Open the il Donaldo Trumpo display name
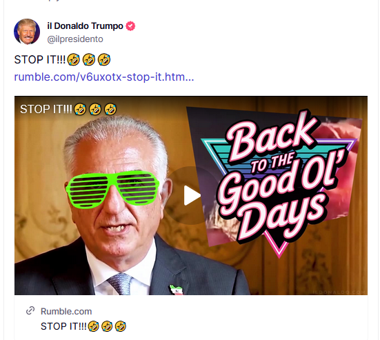Image resolution: width=380 pixels, height=340 pixels. (85, 26)
